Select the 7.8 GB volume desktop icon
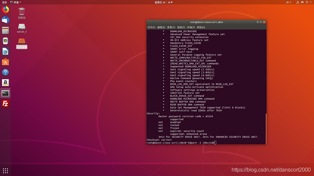Viewport: 314px width, 176px height. pyautogui.click(x=22, y=43)
